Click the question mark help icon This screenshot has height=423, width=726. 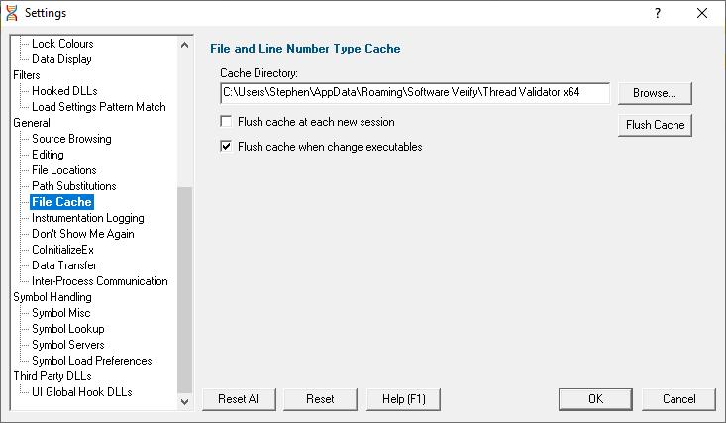point(658,13)
